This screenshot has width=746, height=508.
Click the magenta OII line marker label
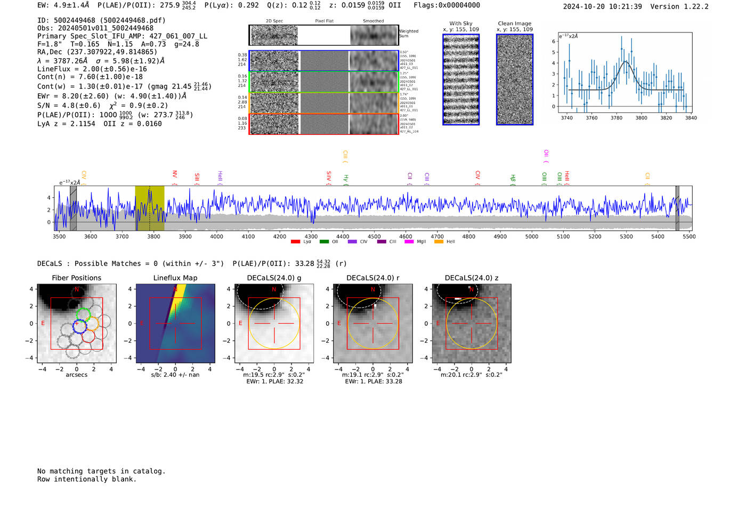tap(546, 156)
